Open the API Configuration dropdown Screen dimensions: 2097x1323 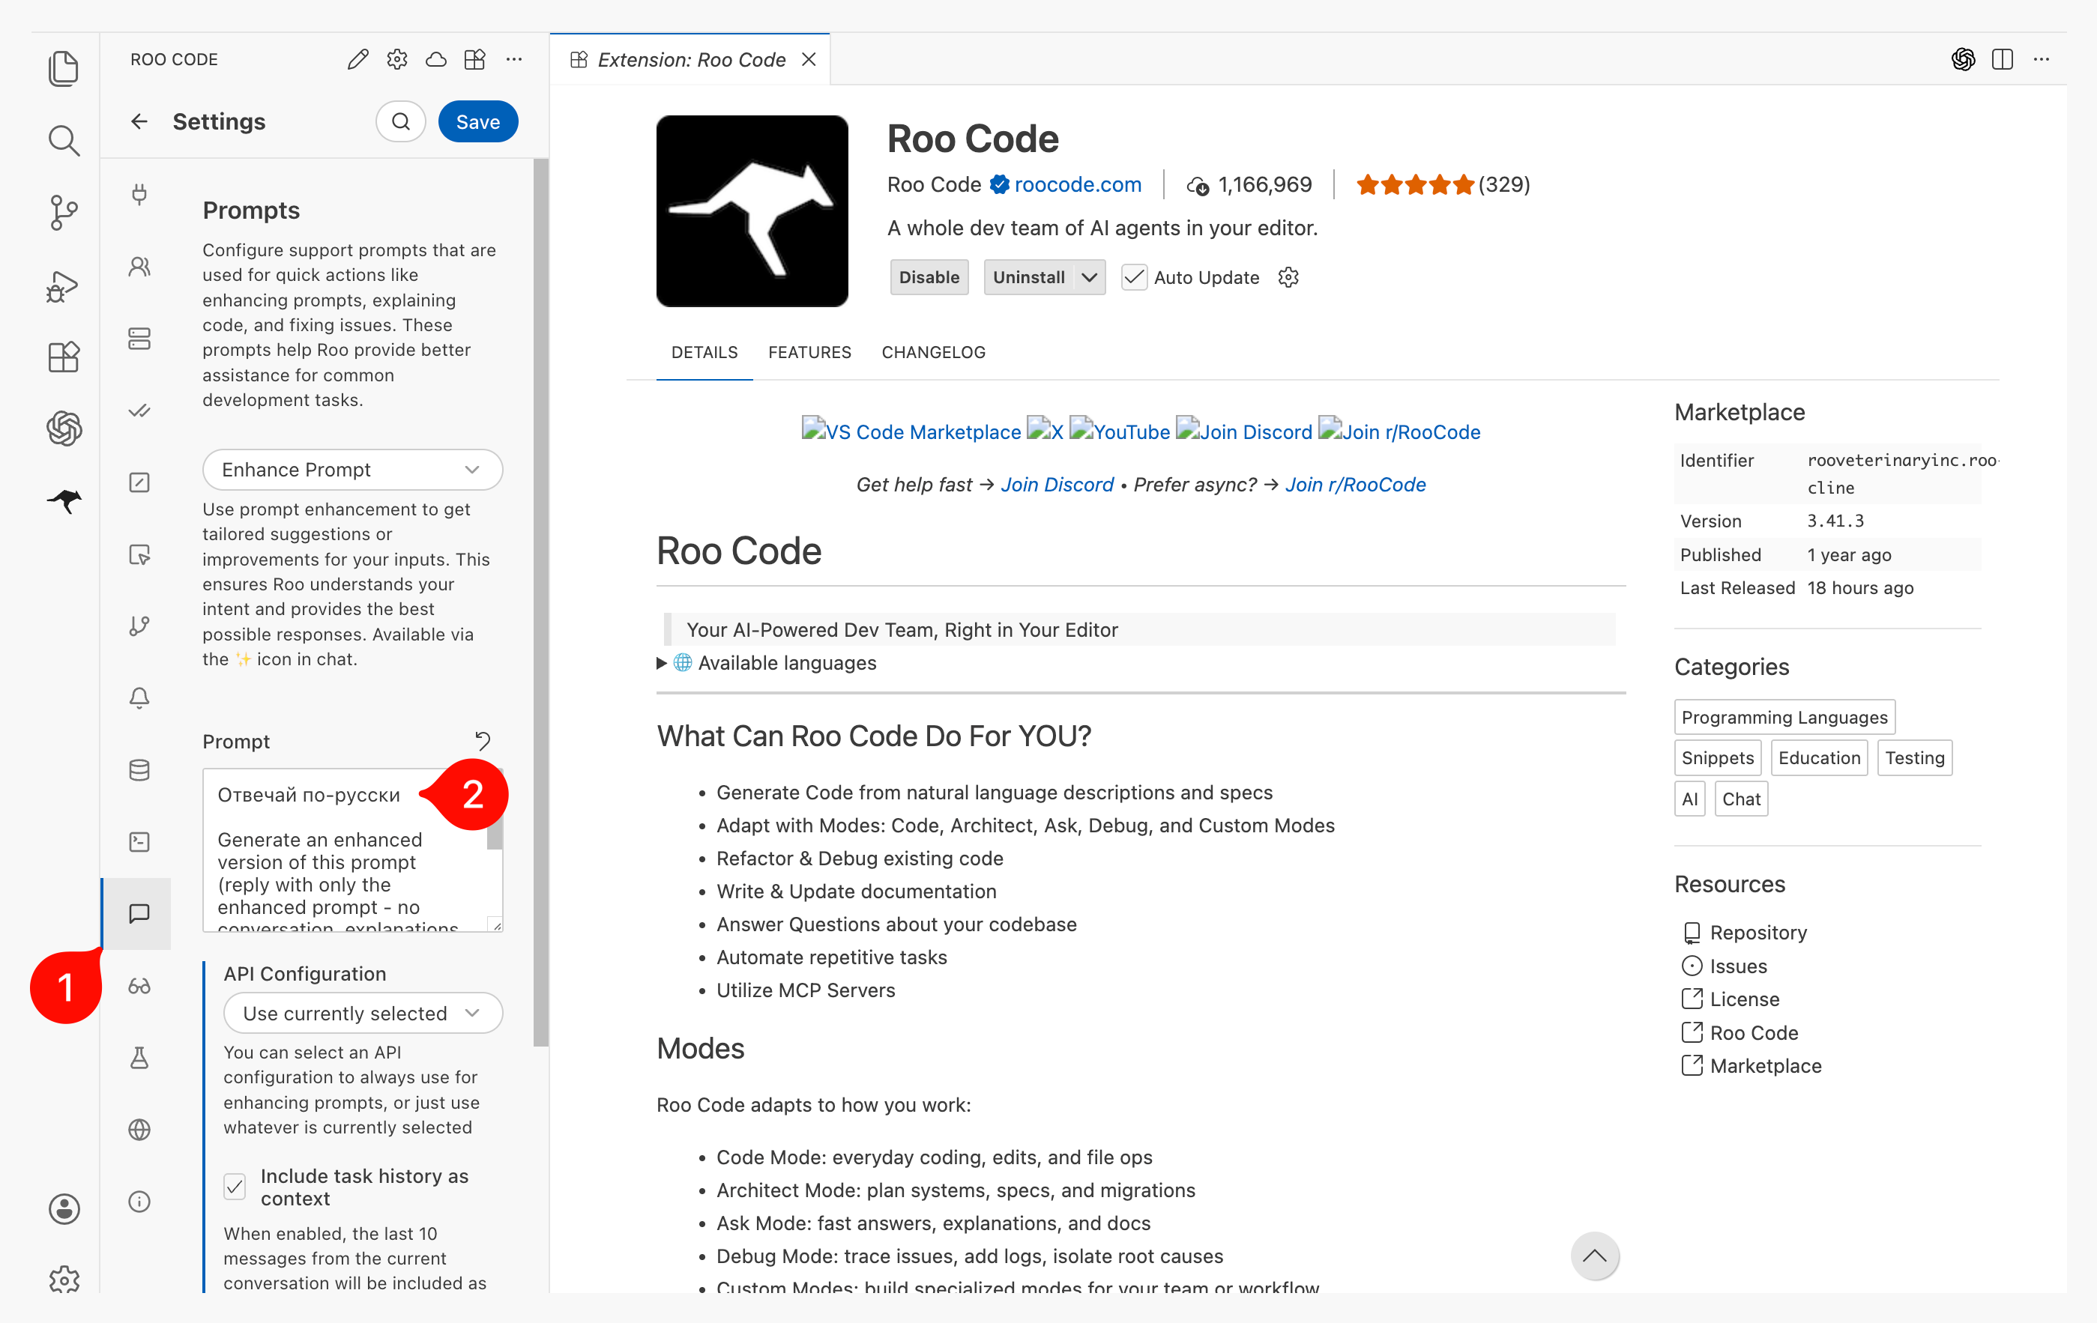362,1013
